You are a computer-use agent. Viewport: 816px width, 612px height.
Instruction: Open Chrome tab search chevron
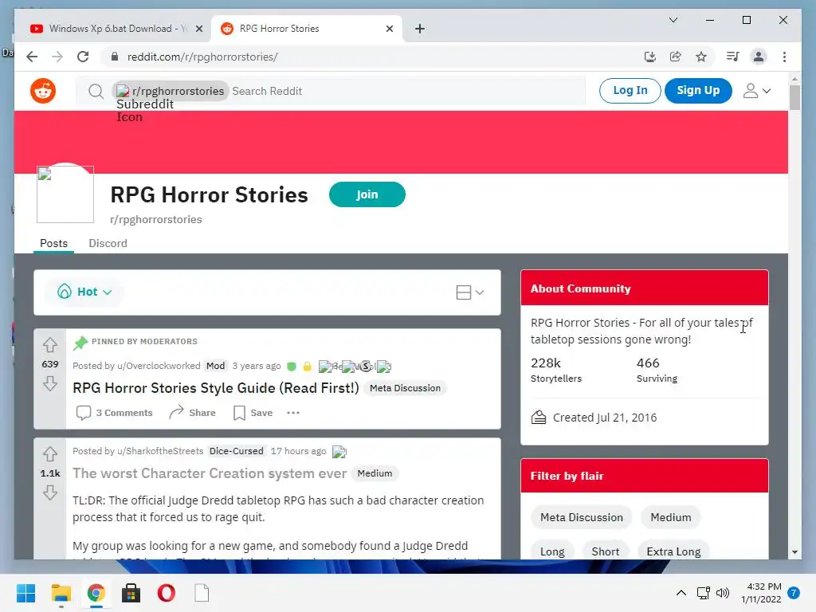coord(673,20)
